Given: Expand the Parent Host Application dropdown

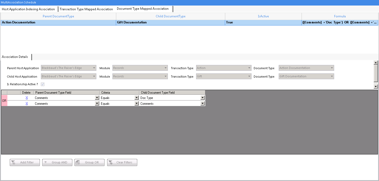Looking at the screenshot, I should [x=94, y=68].
